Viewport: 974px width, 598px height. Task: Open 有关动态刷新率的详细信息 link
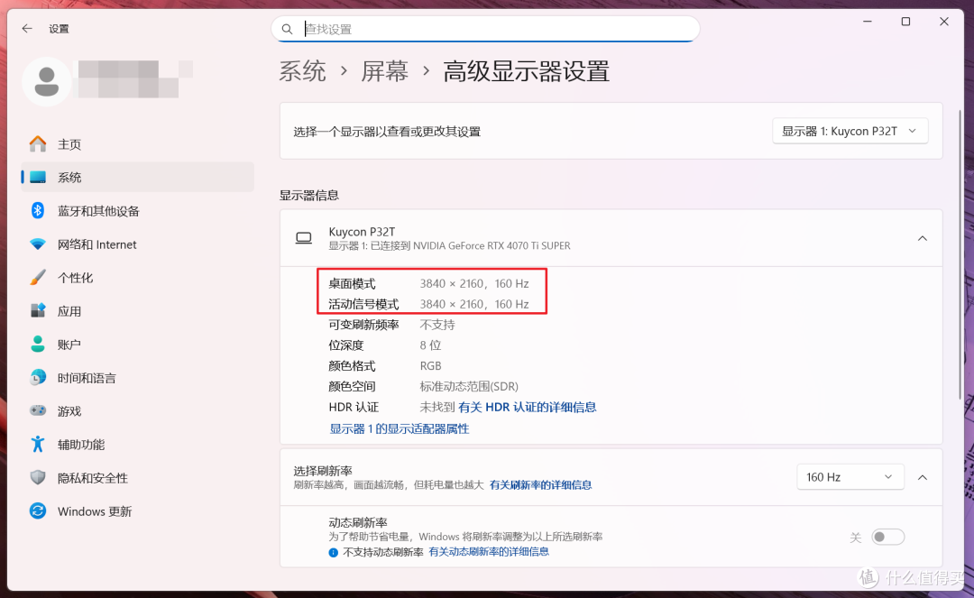point(489,552)
